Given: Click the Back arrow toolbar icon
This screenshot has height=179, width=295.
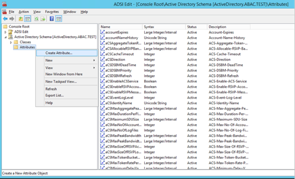Looking at the screenshot, I should (x=5, y=19).
